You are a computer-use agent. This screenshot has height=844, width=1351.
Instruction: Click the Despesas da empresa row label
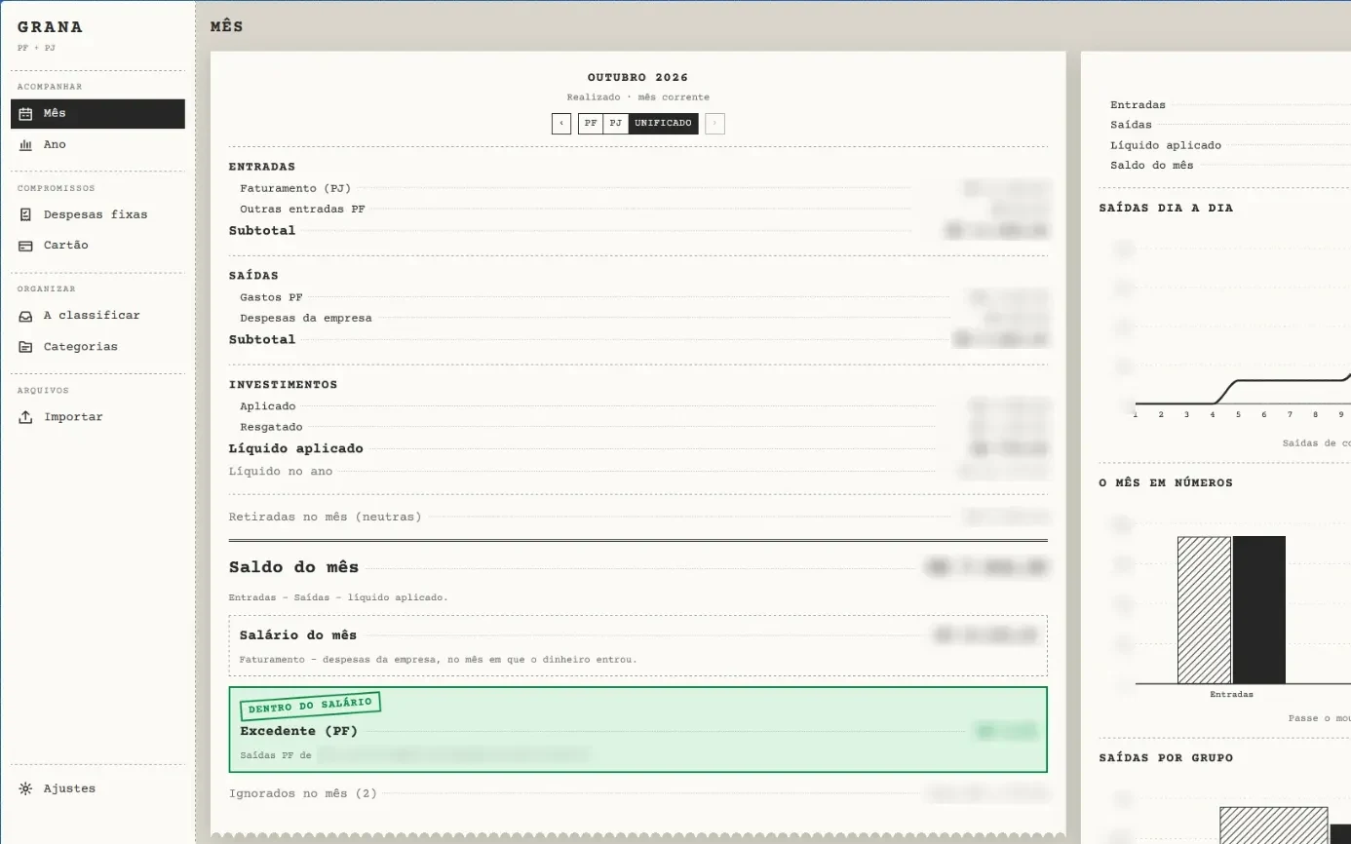click(x=306, y=319)
